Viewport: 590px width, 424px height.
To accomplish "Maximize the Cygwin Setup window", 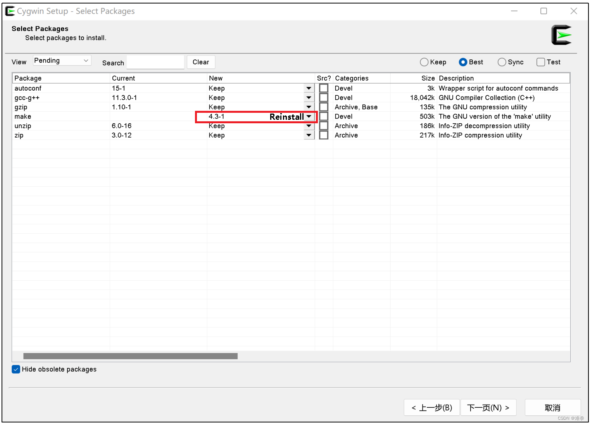I will point(544,11).
